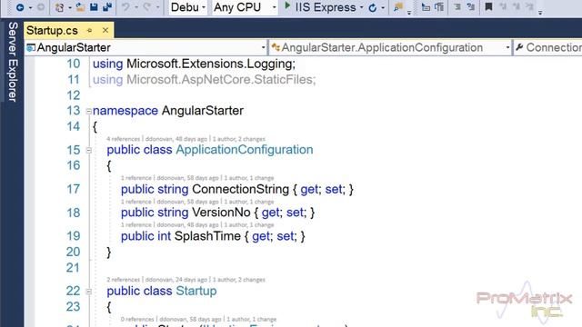Open the Redo history dropdown arrow
Screen dimensions: 582x327
[x=157, y=7]
